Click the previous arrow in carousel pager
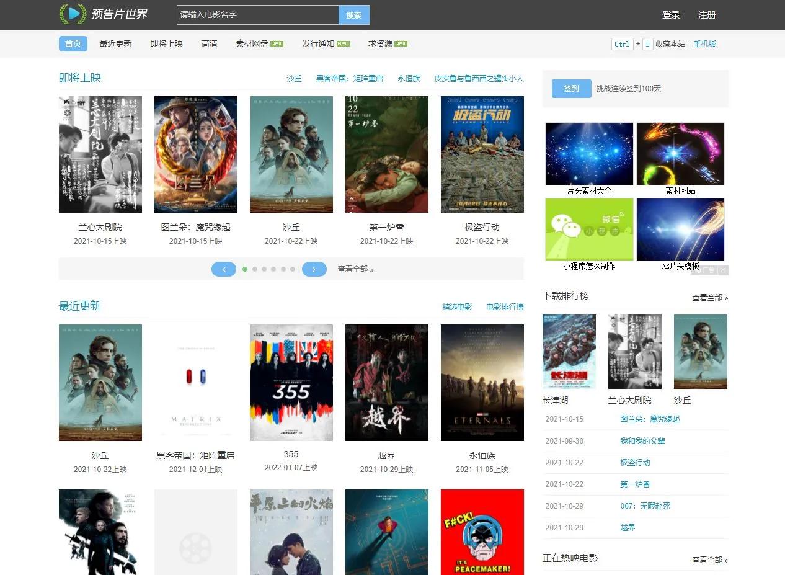The height and width of the screenshot is (575, 785). (223, 269)
